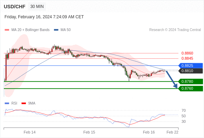The height and width of the screenshot is (138, 204).
Task: Click the RSI 70 axis label
Action: [184, 110]
